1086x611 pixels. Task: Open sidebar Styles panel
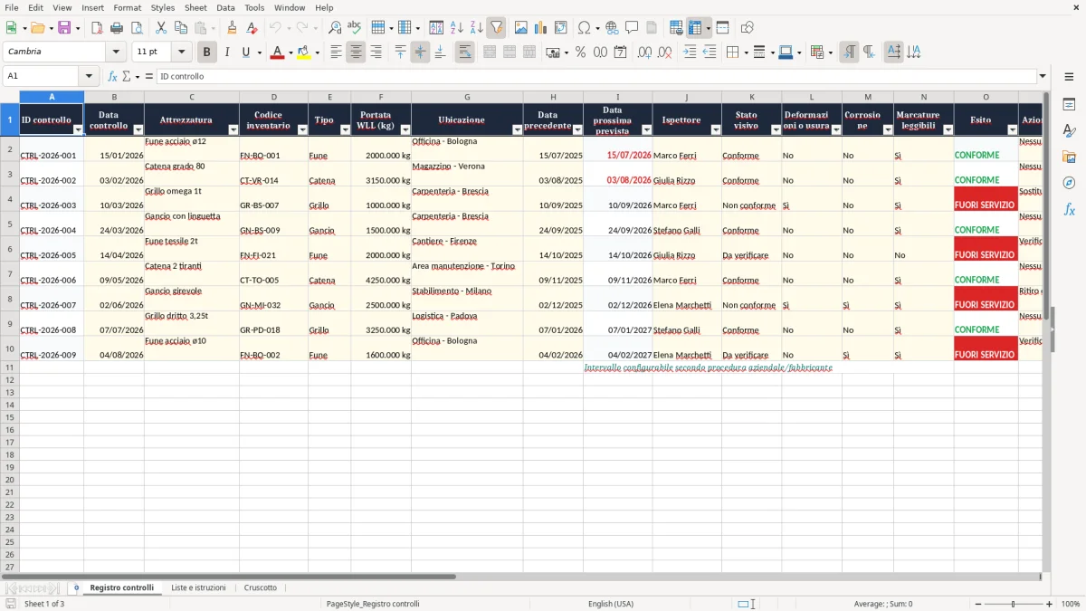point(1069,130)
